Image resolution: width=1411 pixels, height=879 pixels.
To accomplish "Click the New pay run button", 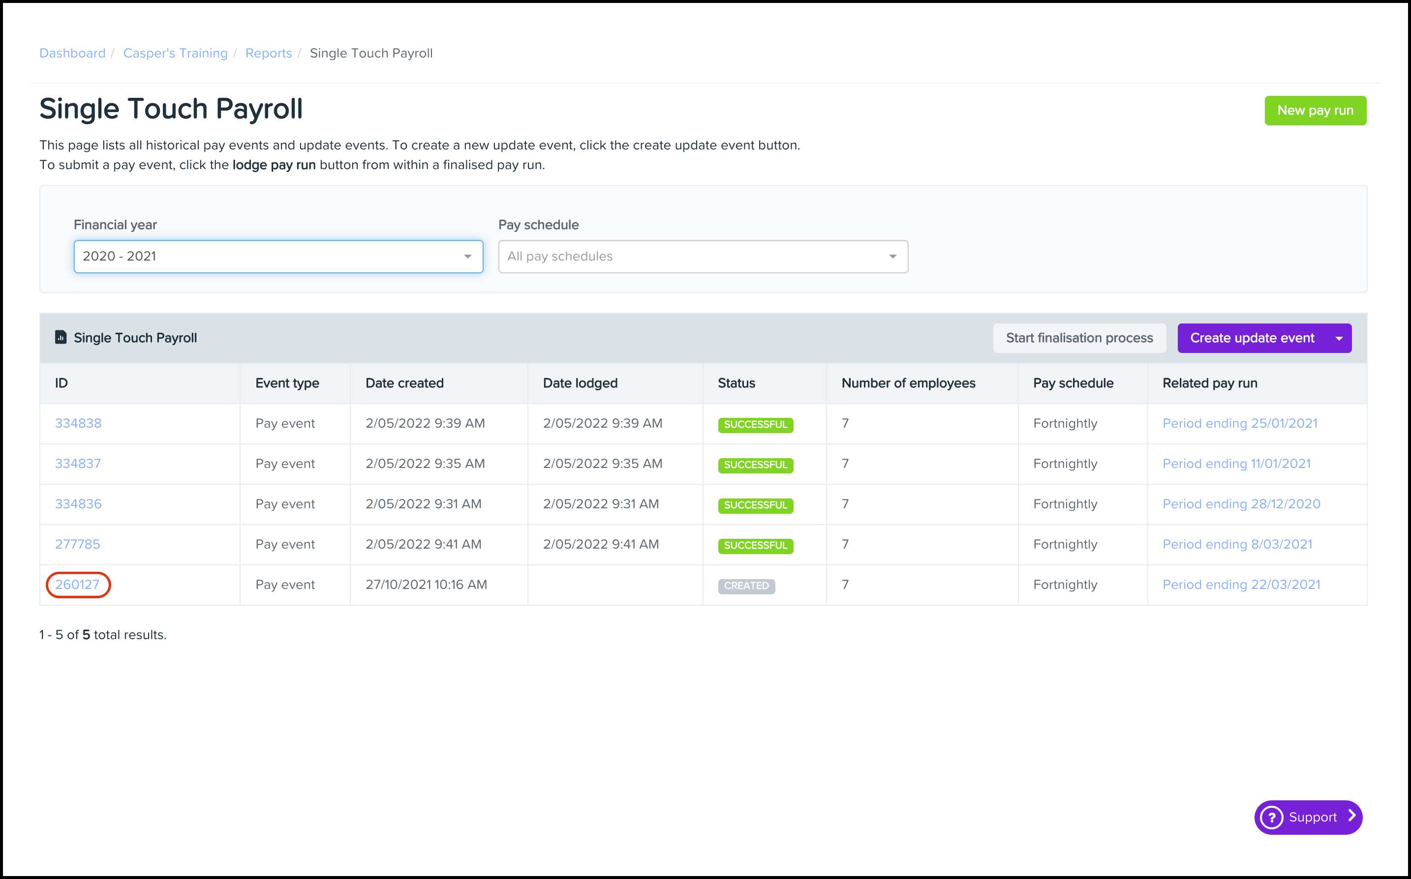I will pos(1315,111).
